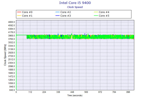This screenshot has height=100, width=150.
Task: Select the 'Core #0' legend label
Action: coord(27,12)
